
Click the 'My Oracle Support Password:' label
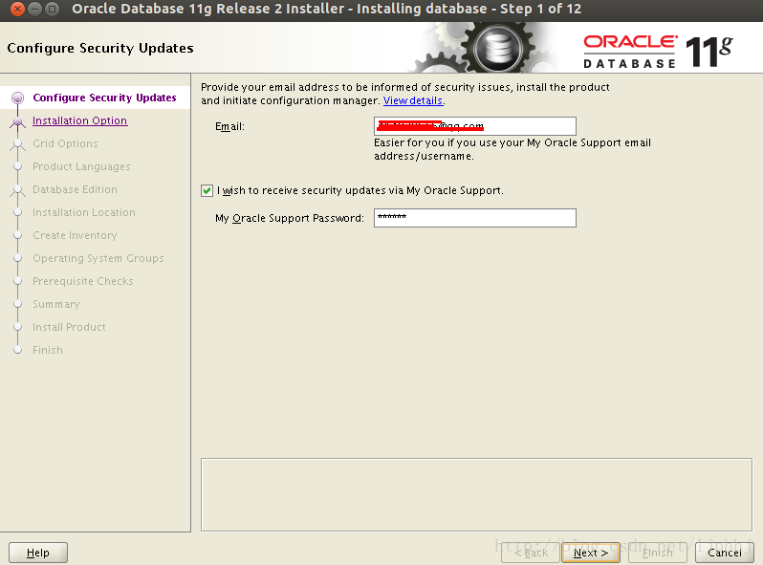[x=290, y=218]
